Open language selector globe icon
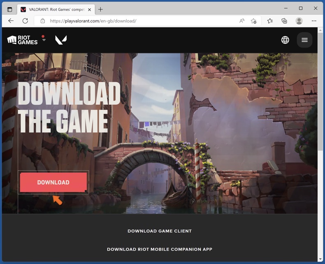The image size is (325, 264). tap(285, 40)
